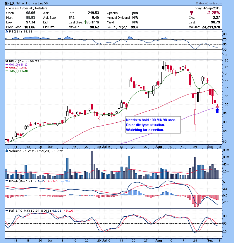This screenshot has width=234, height=243.
Task: Click the 'Watching for direction.' note line
Action: [145, 130]
